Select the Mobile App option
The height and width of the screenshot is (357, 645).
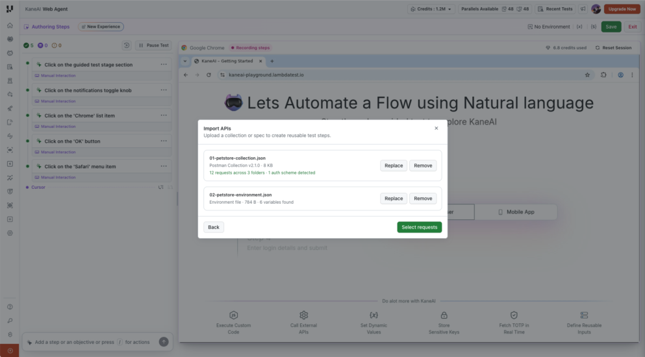(516, 212)
